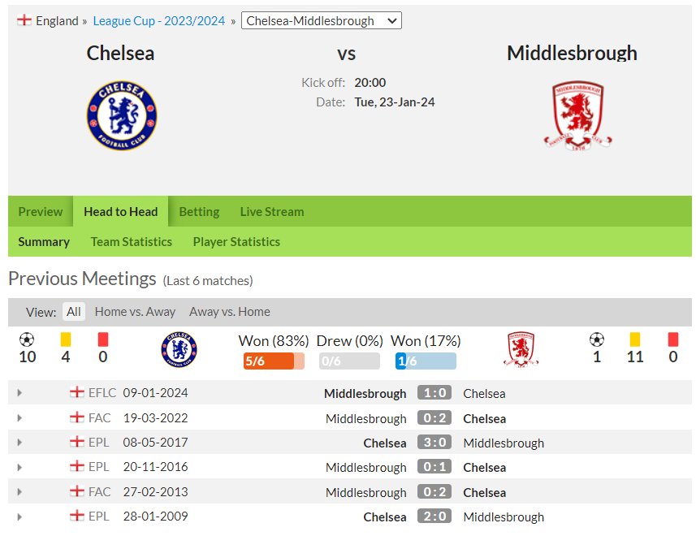The image size is (696, 549).
Task: Click the England flag icon in breadcrumb
Action: (24, 20)
